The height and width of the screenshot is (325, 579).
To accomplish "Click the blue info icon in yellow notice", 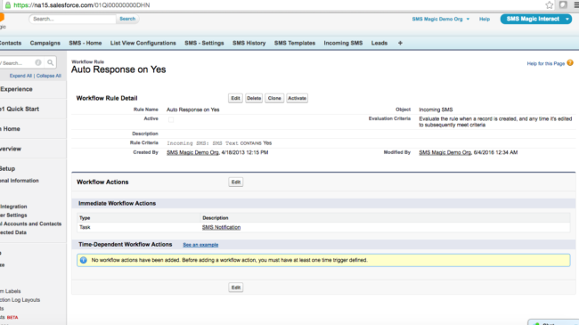I will click(x=84, y=260).
